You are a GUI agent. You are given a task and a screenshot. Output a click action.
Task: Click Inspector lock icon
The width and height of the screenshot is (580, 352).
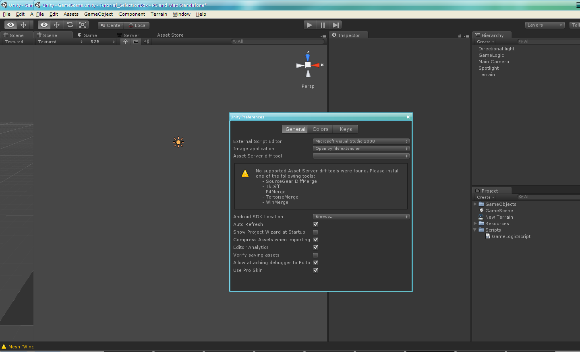point(460,36)
